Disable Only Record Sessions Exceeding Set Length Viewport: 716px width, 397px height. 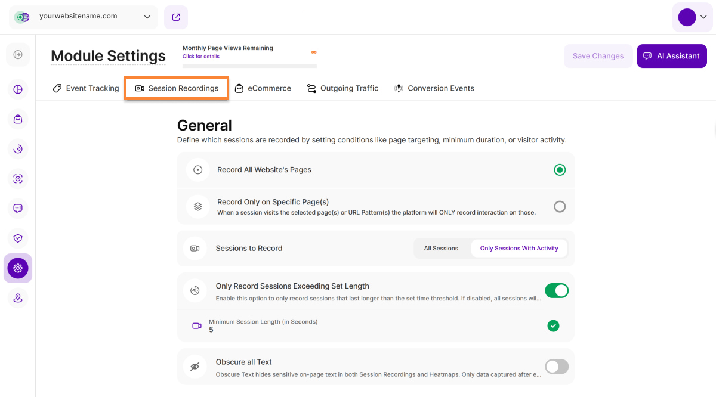pyautogui.click(x=556, y=291)
